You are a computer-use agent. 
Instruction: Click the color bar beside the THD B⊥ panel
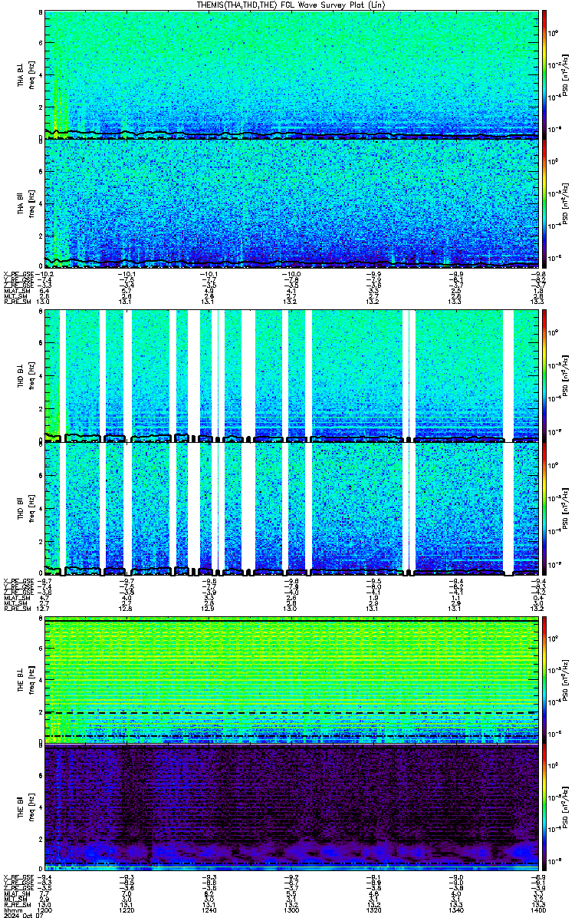click(x=544, y=376)
